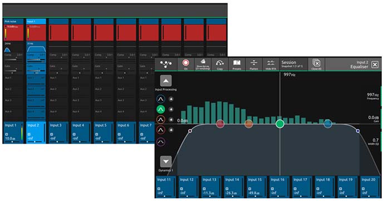Select the purple EQ band selector
384x201 pixels.
coord(161,142)
